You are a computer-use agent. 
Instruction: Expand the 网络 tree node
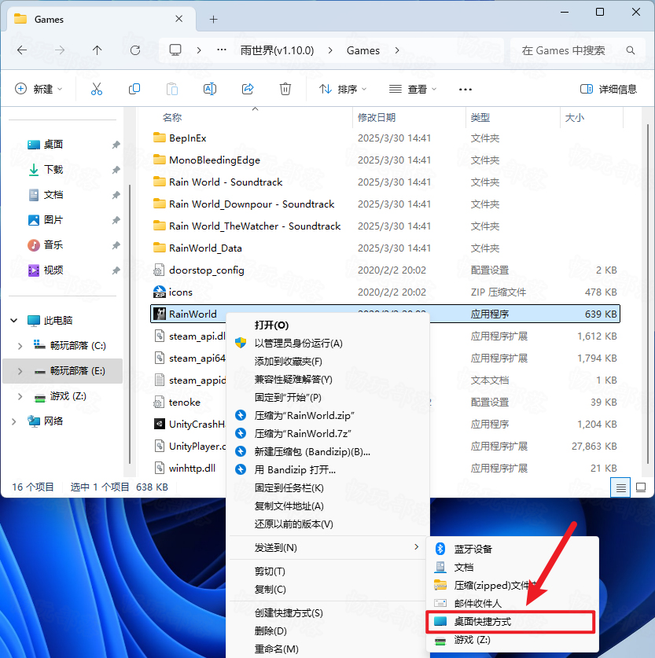pyautogui.click(x=14, y=421)
